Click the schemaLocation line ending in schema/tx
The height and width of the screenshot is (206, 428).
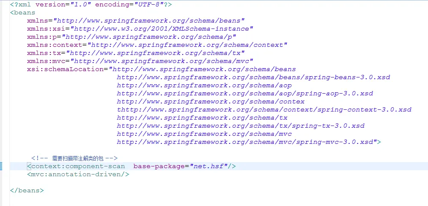[202, 117]
